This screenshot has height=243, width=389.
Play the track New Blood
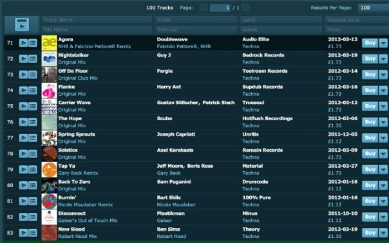coord(23,233)
